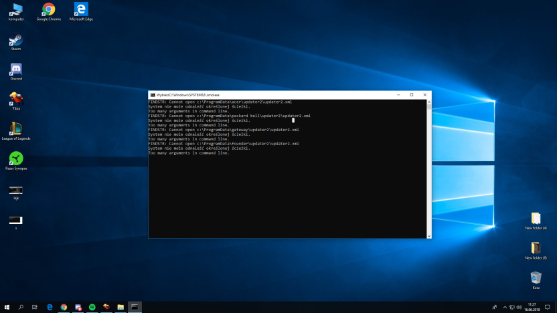Viewport: 557px width, 313px height.
Task: Select the League of Legends desktop shortcut
Action: [16, 131]
